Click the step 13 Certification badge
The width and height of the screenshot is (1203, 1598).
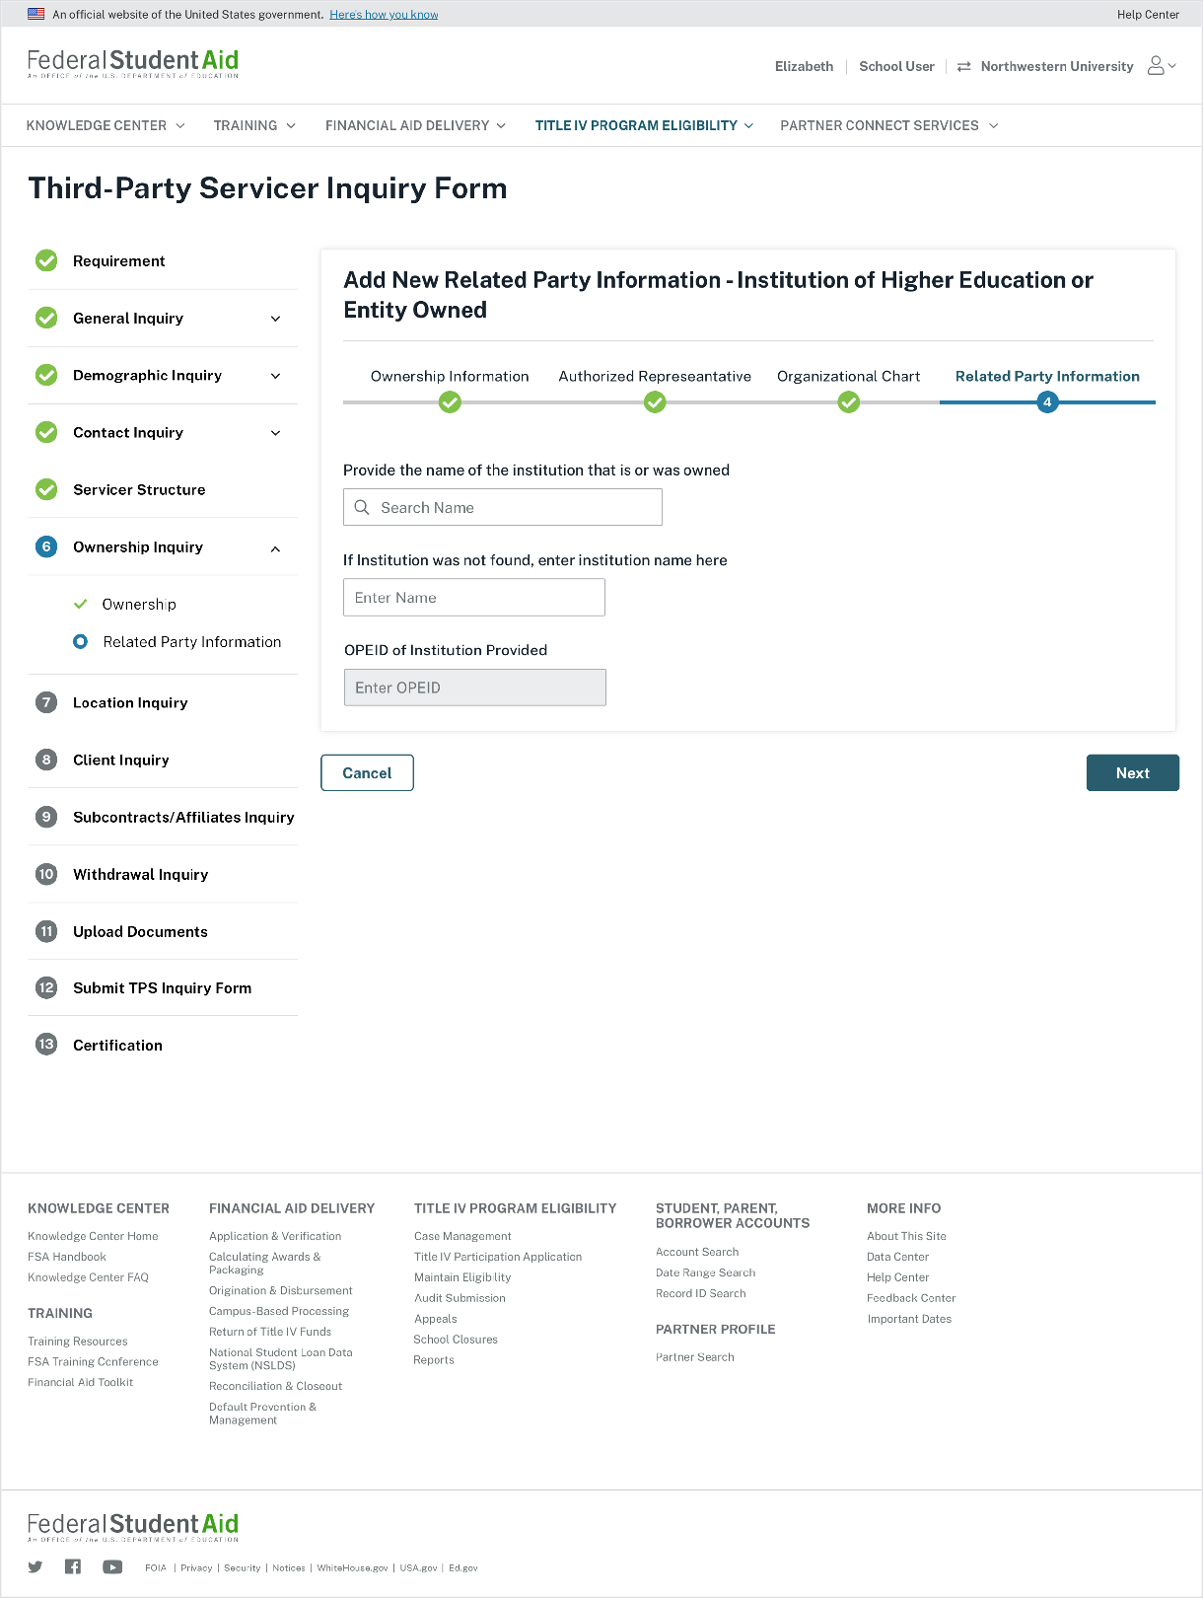[46, 1045]
